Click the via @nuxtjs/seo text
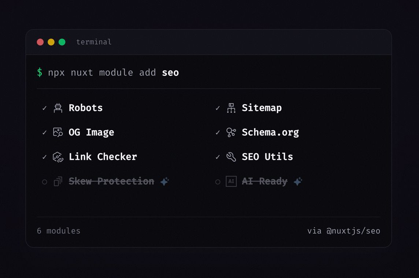The height and width of the screenshot is (278, 419). tap(344, 231)
